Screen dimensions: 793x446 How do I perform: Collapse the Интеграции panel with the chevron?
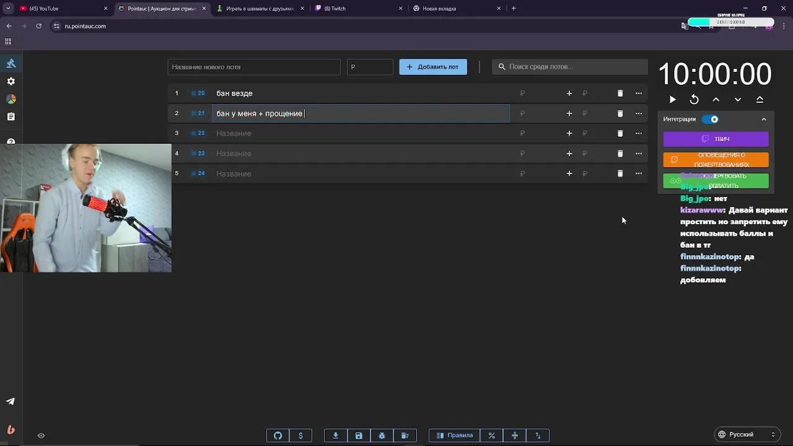(764, 119)
